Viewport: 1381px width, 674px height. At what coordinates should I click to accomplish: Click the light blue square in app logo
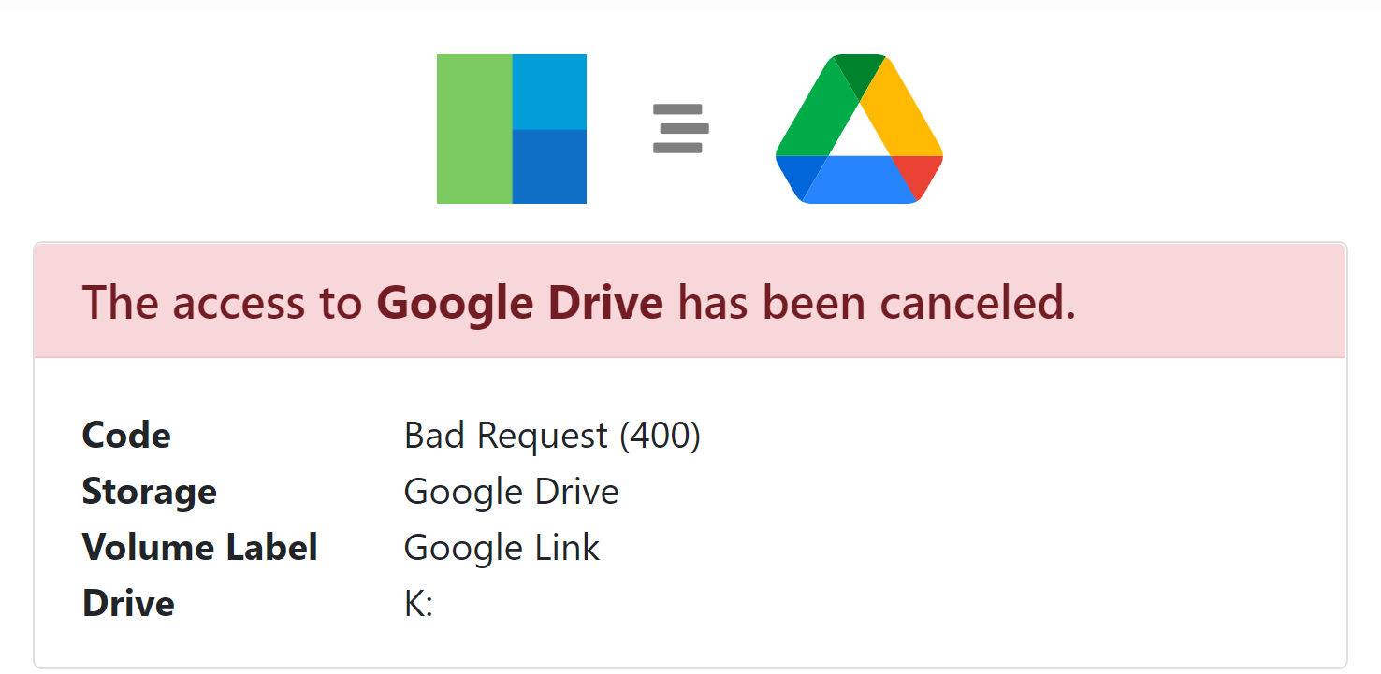click(549, 92)
